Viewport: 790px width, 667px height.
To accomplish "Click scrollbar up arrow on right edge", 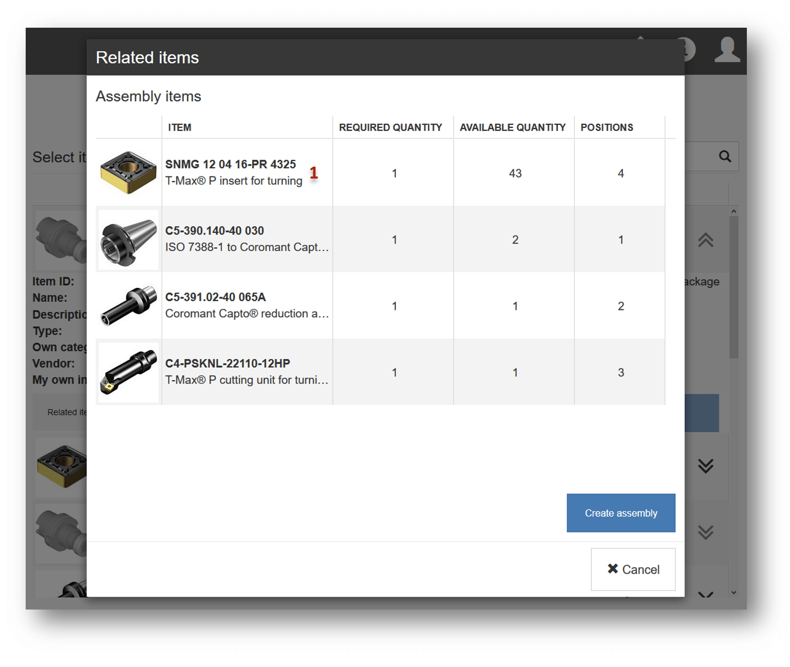I will pos(733,211).
